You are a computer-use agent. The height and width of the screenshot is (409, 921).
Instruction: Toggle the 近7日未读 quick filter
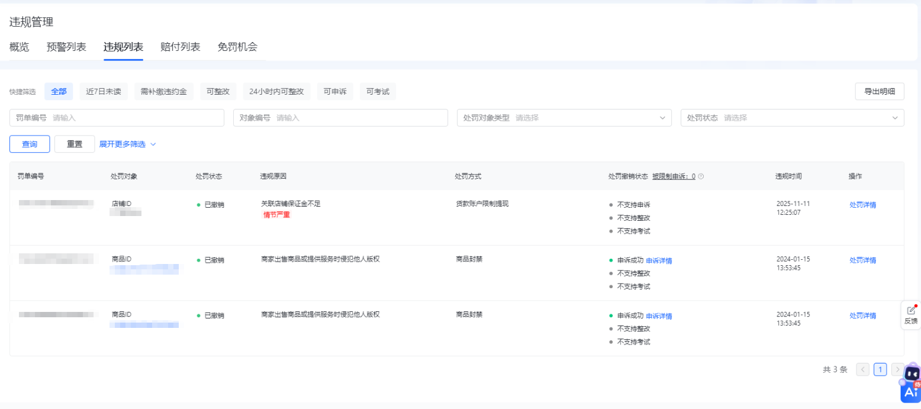pyautogui.click(x=104, y=91)
